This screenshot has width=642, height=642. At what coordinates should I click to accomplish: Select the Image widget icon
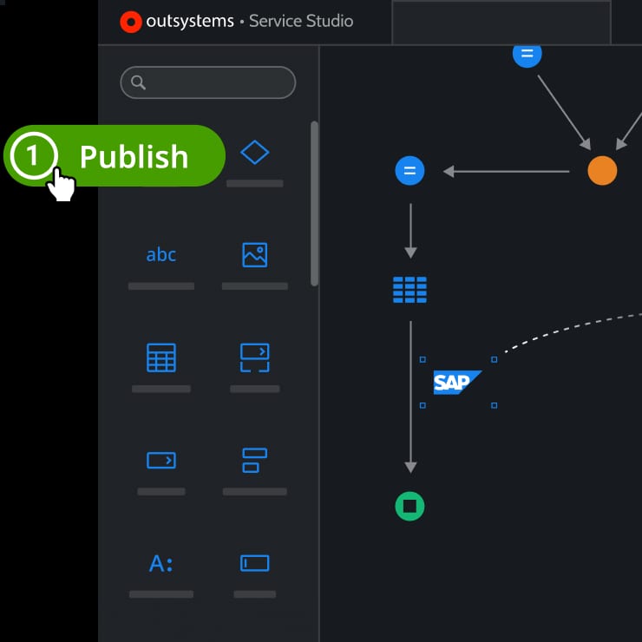[x=254, y=255]
